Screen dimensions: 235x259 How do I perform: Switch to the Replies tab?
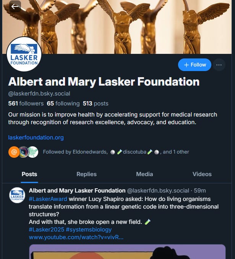(86, 174)
